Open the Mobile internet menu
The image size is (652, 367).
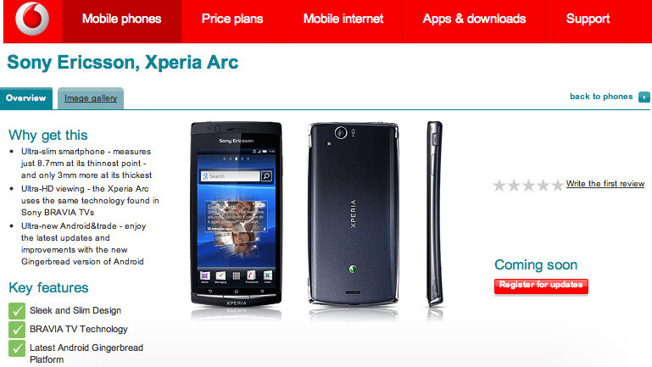pos(343,19)
